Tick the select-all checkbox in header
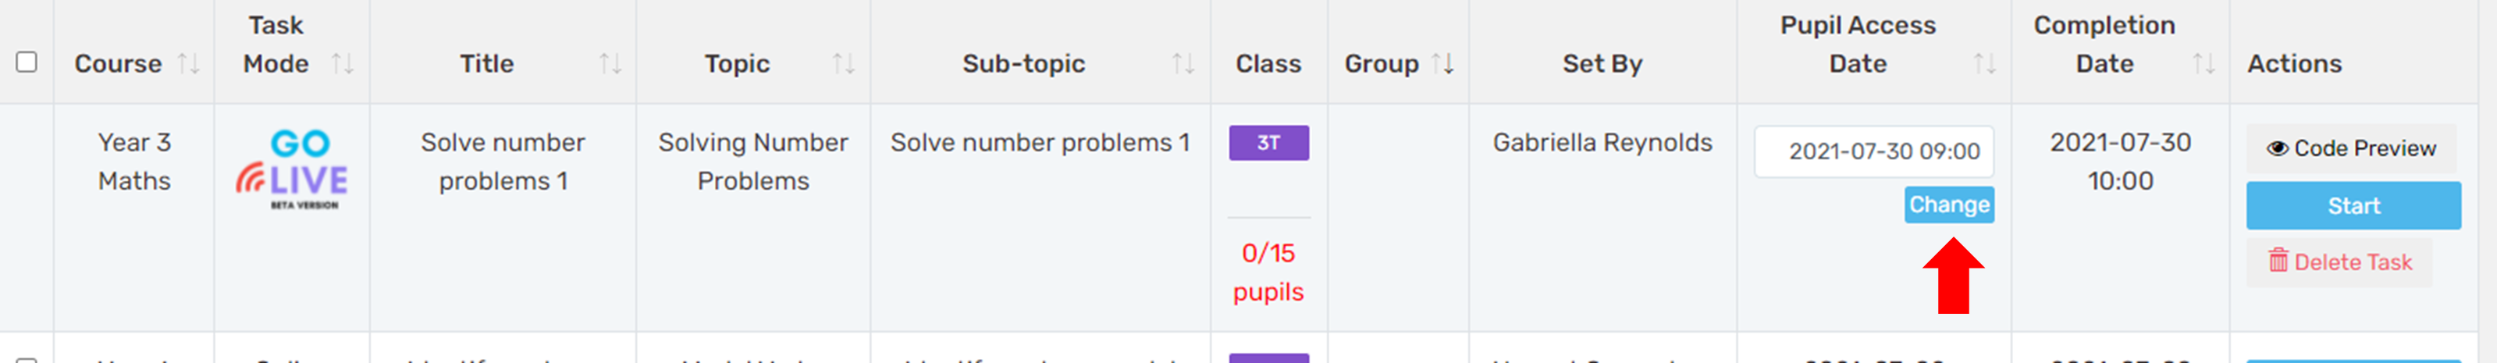This screenshot has height=363, width=2497. click(27, 62)
